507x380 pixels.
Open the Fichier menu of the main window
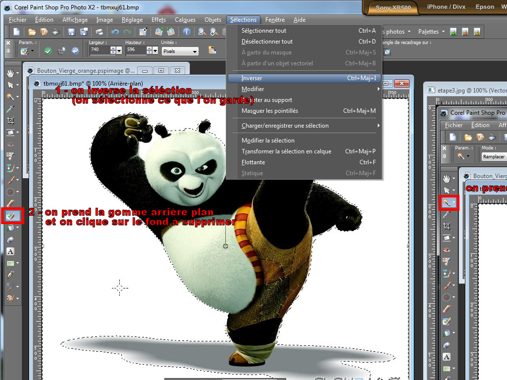tap(17, 20)
